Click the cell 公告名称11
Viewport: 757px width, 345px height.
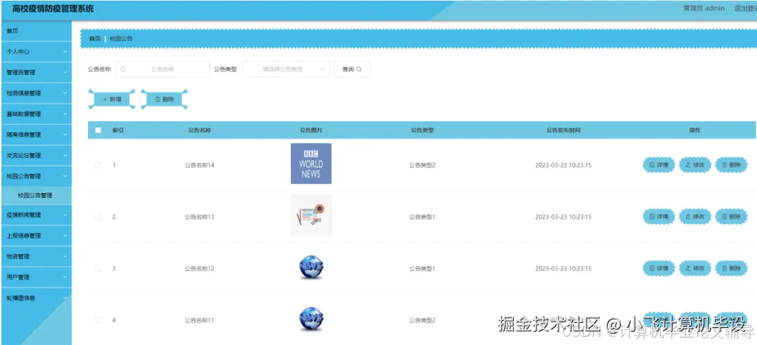coord(199,320)
